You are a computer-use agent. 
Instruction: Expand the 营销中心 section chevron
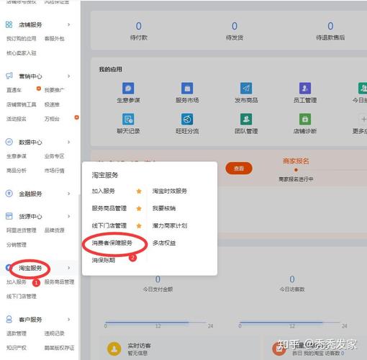68,76
